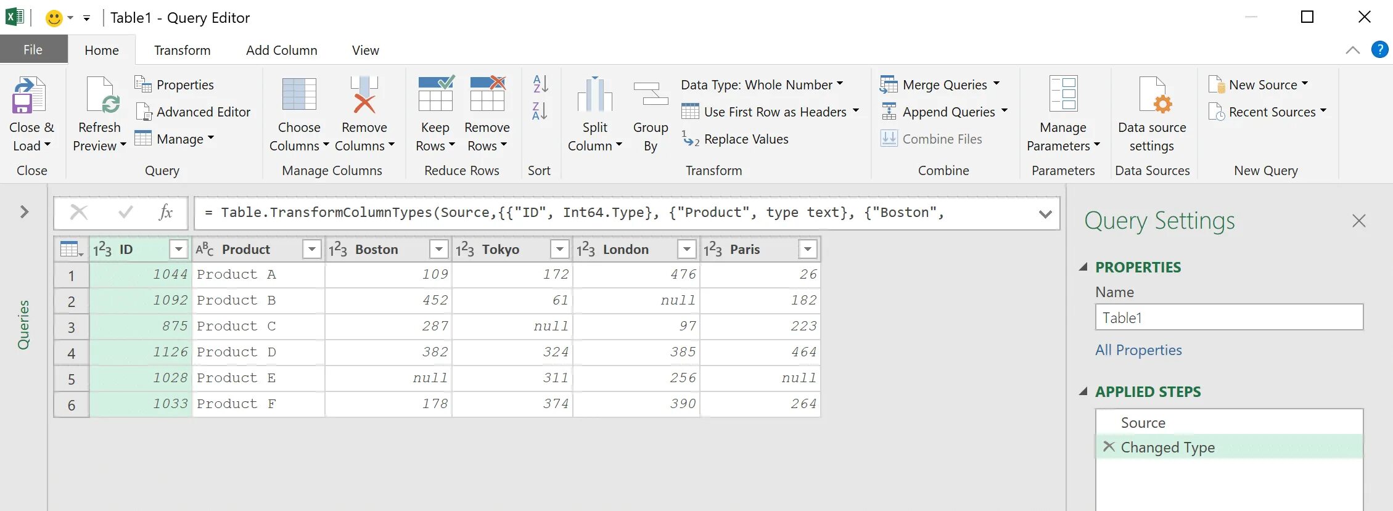Expand the Queries pane with its arrow
Viewport: 1393px width, 511px height.
coord(24,212)
